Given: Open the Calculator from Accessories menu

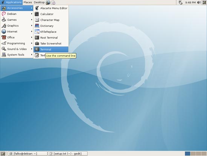Looking at the screenshot, I should pos(51,14).
